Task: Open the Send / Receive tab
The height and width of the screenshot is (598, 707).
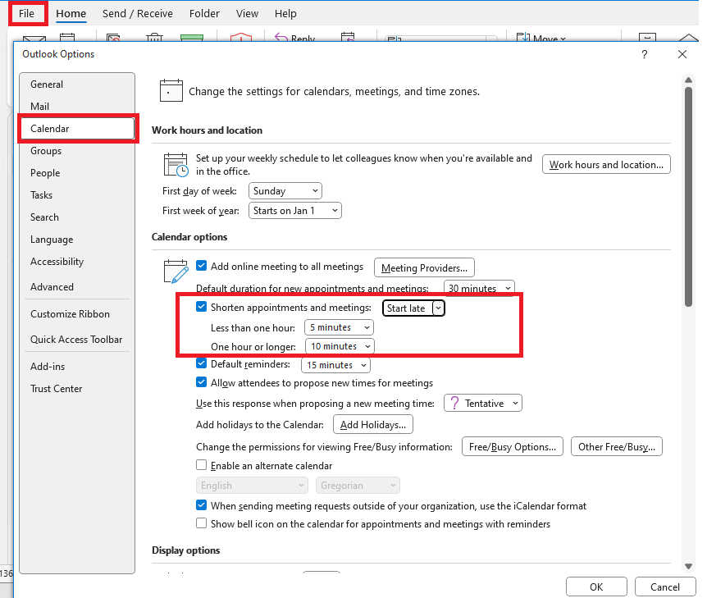Action: 138,13
